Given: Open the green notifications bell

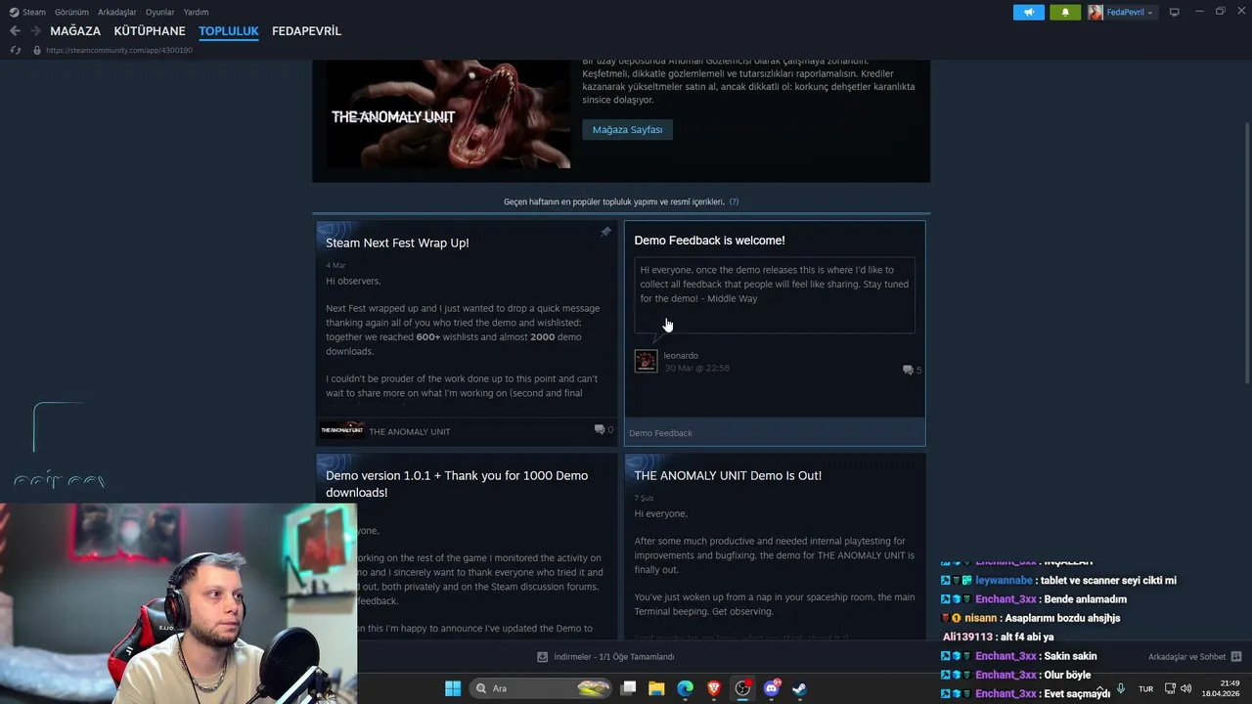Looking at the screenshot, I should tap(1065, 12).
